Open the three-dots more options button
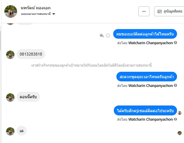The image size is (184, 143). pyautogui.click(x=144, y=11)
